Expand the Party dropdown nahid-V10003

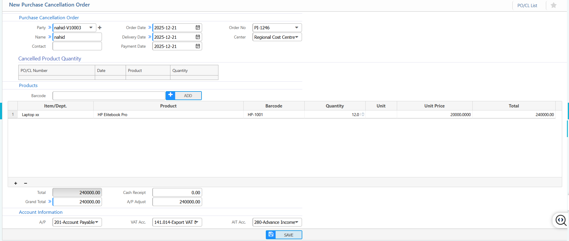click(91, 28)
